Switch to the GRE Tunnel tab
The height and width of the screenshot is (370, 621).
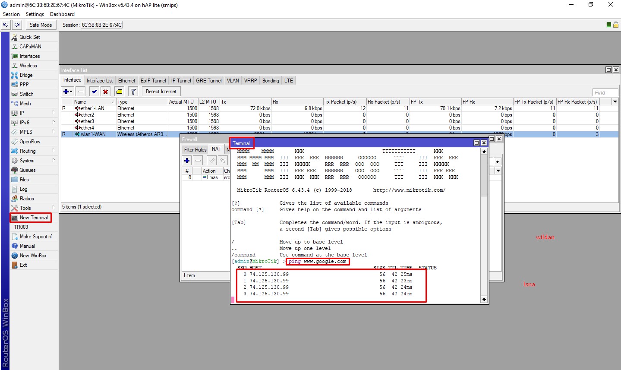[209, 81]
